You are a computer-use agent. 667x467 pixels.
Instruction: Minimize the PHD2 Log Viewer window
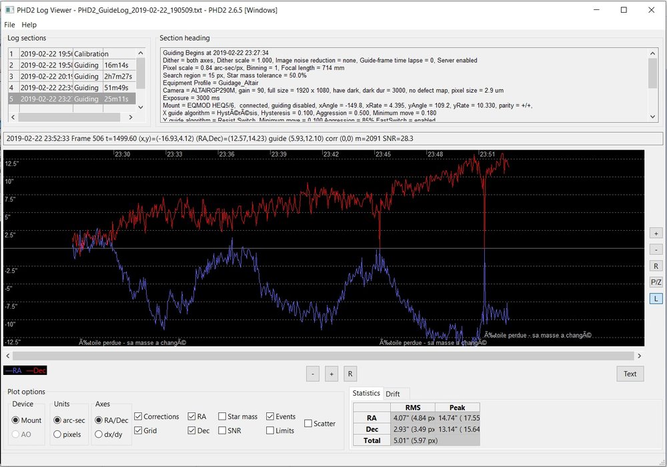point(596,10)
